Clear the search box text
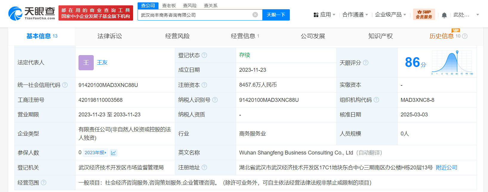Viewport: 488px width, 192px height. click(255, 15)
